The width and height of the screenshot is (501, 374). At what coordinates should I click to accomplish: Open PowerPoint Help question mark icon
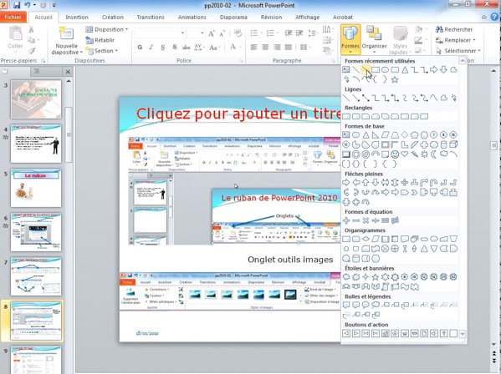click(x=494, y=17)
